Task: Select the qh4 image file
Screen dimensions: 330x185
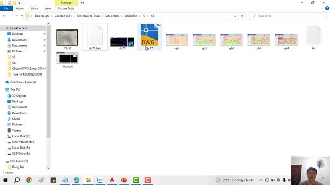Action: pos(286,40)
